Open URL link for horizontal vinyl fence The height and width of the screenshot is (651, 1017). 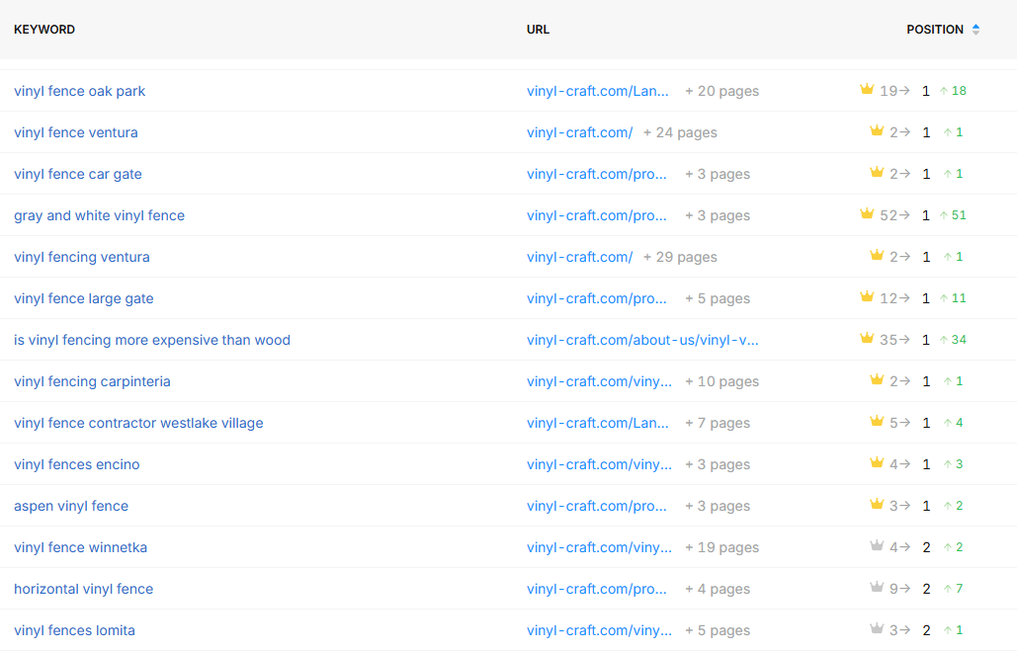[597, 590]
